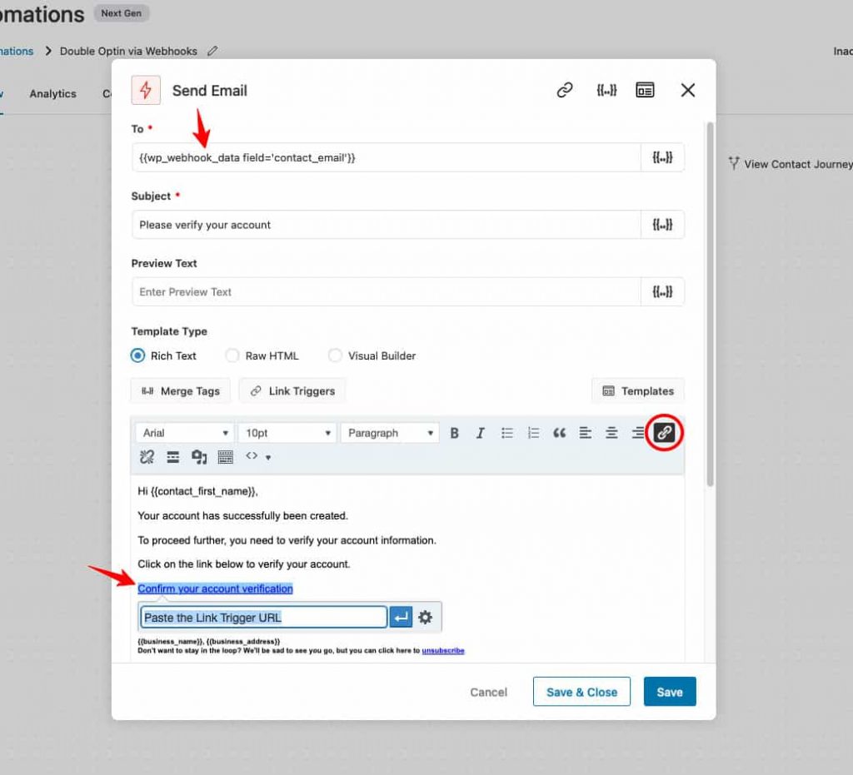Close the Send Email dialog
Viewport: 853px width, 775px height.
pos(687,90)
